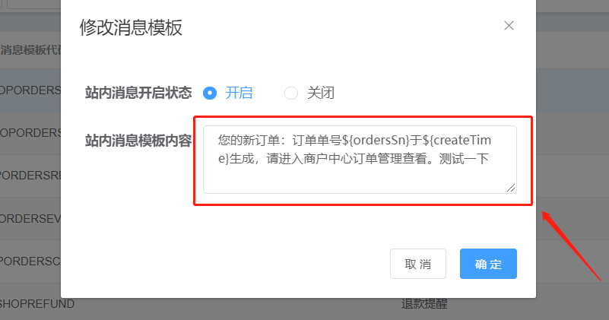Select the 开启 radio button
609x320 pixels.
pyautogui.click(x=210, y=93)
